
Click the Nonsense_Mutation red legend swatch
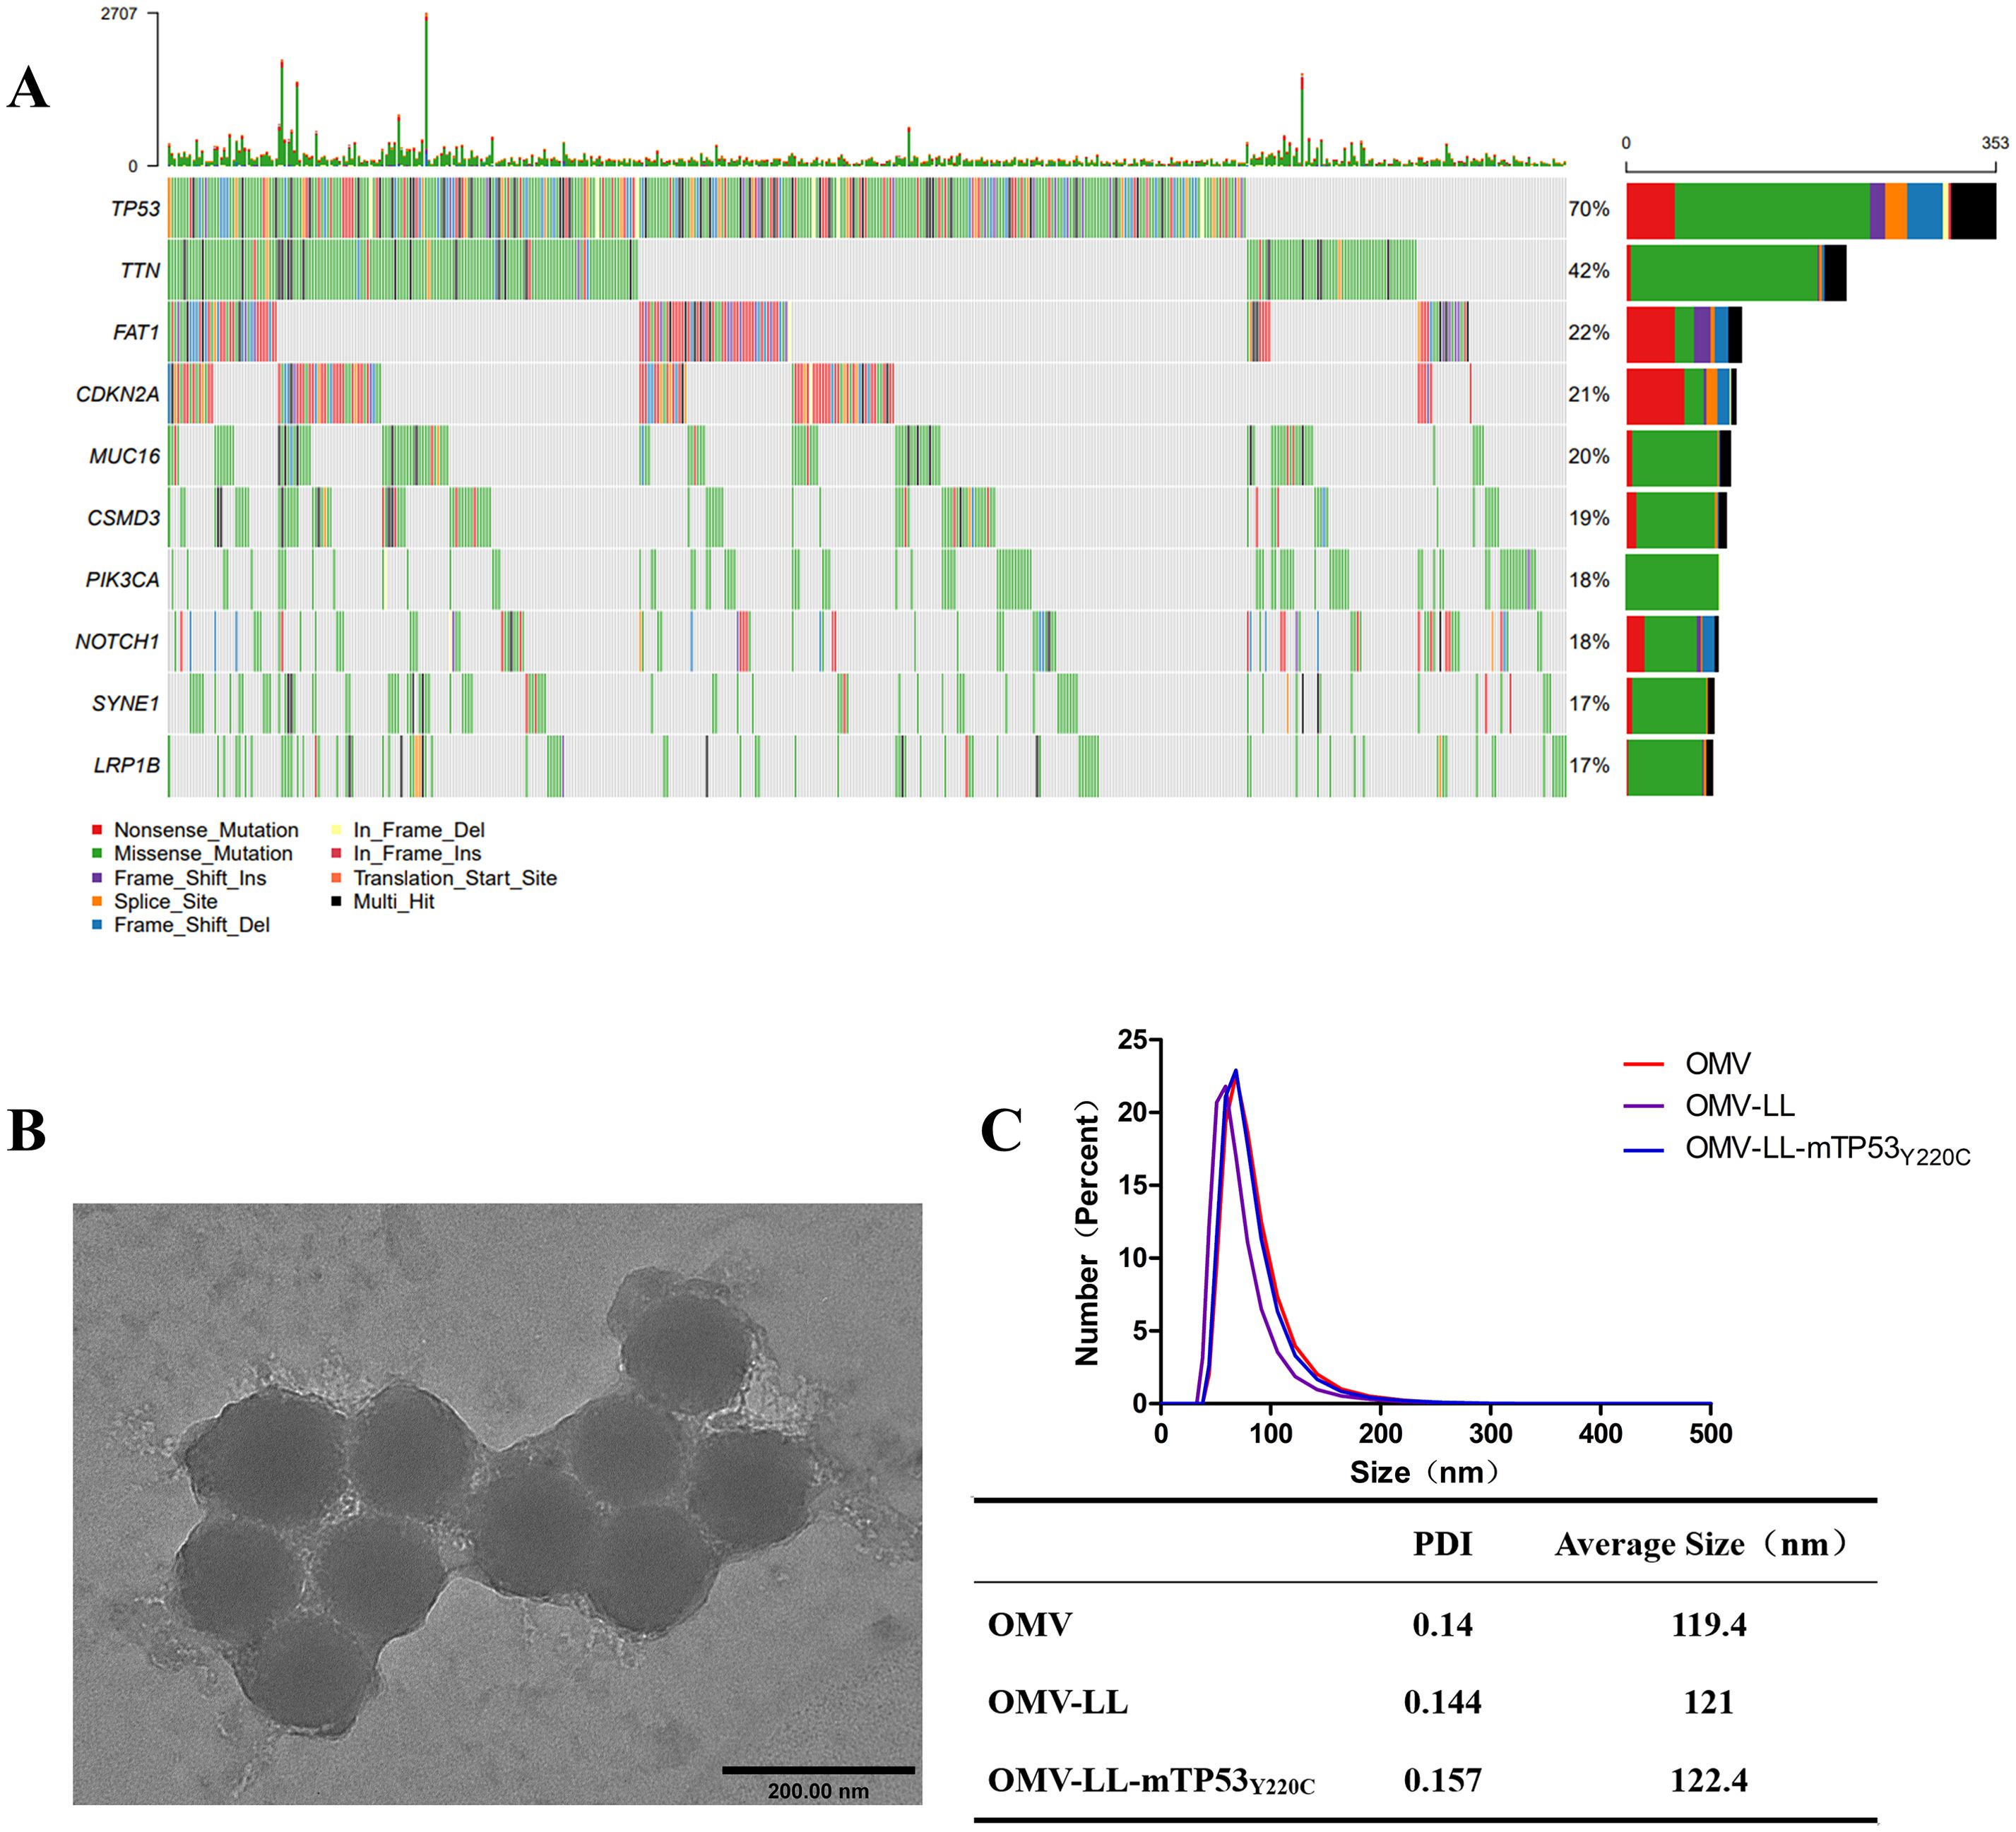coord(97,830)
